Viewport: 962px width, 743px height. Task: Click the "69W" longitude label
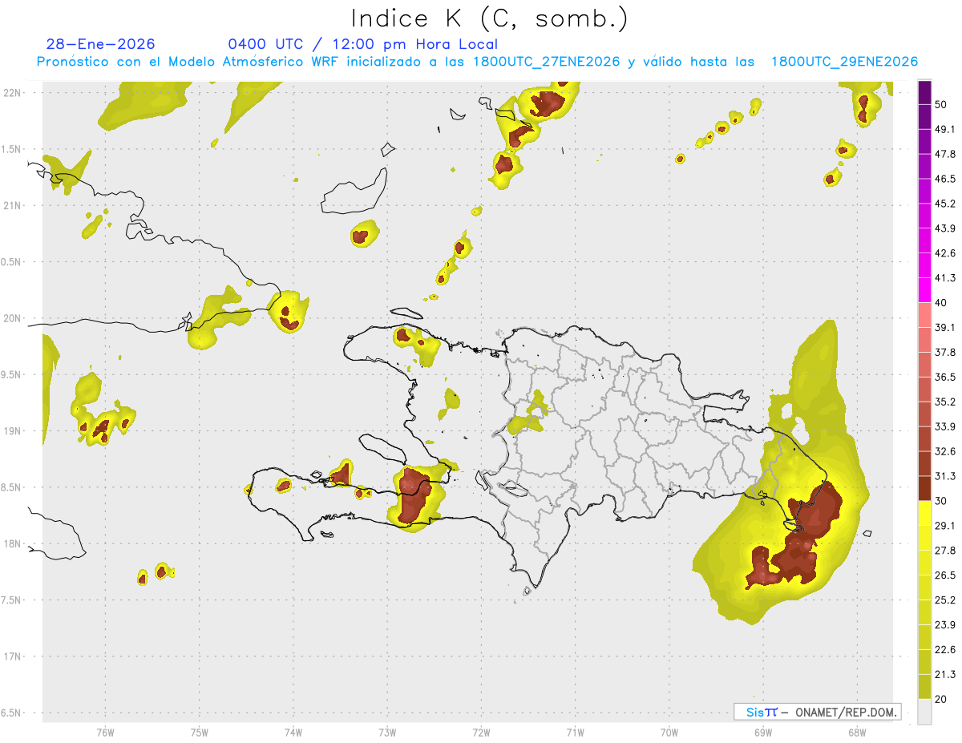point(763,732)
